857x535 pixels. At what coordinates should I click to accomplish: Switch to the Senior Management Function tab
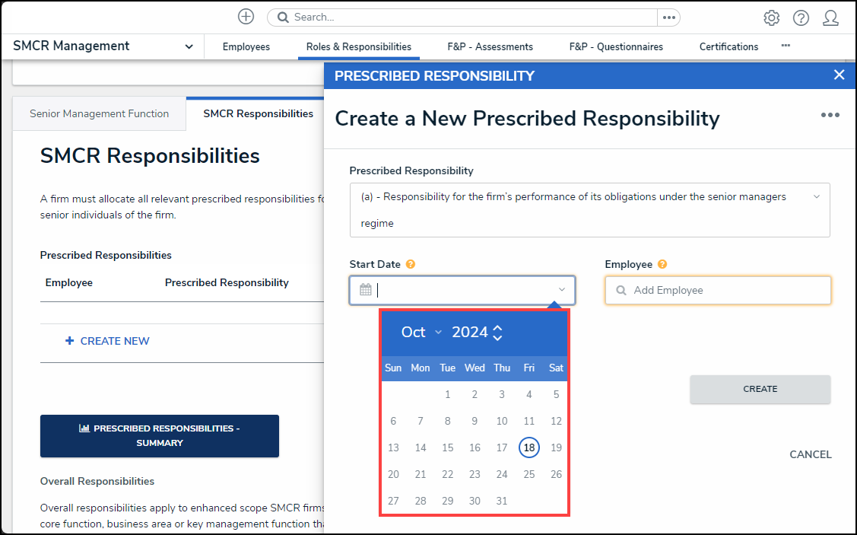click(99, 113)
